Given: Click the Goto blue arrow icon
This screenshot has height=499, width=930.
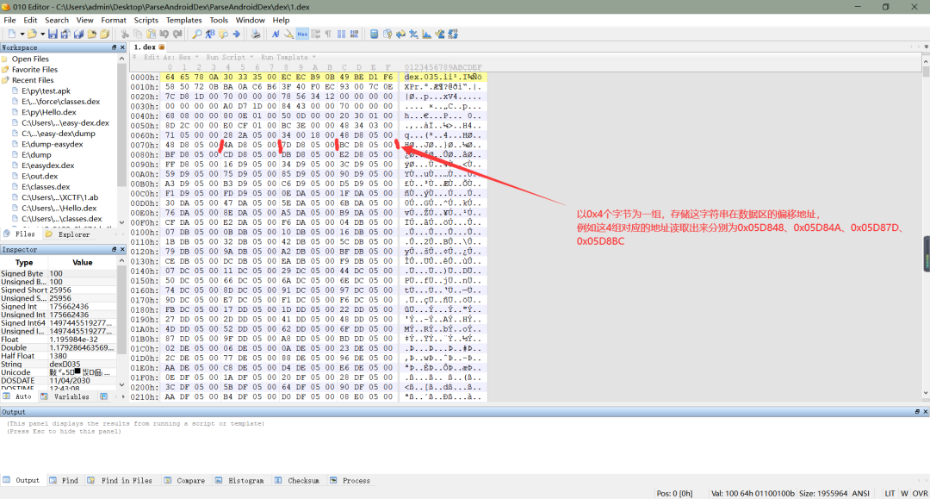Looking at the screenshot, I should 236,34.
